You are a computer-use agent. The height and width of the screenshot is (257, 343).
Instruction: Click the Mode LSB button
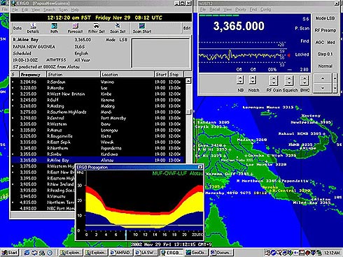coord(325,18)
